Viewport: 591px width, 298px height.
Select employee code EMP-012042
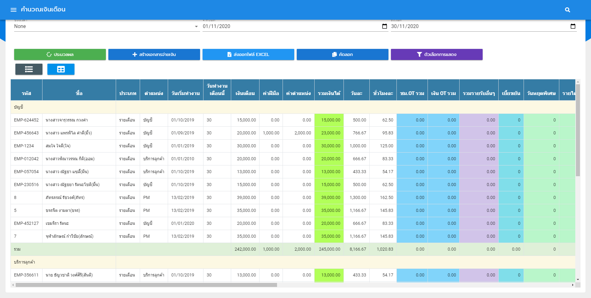click(26, 159)
